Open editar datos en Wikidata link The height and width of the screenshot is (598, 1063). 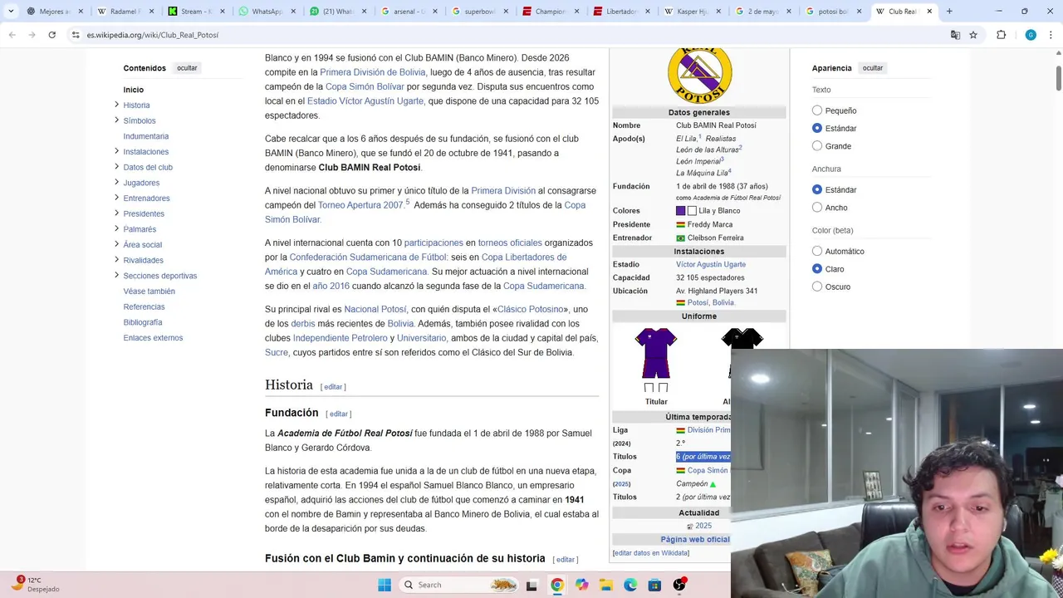pos(650,553)
